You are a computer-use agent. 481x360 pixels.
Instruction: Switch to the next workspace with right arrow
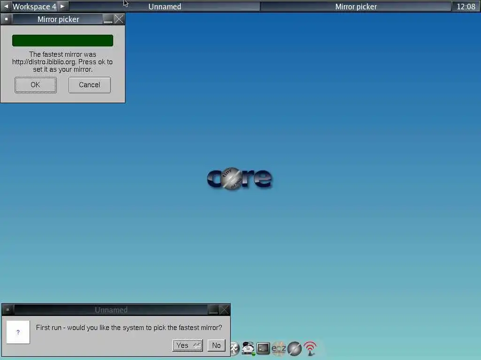coord(62,6)
